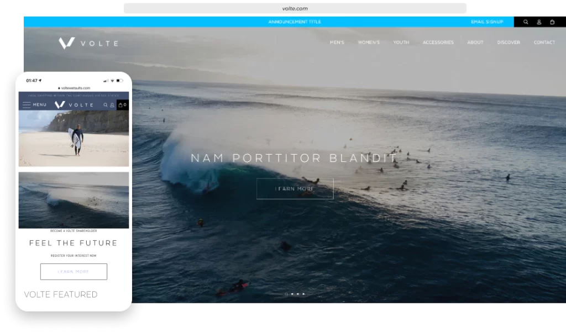Expand the Discover navigation item
Screen dimensions: 566x332
[x=508, y=43]
